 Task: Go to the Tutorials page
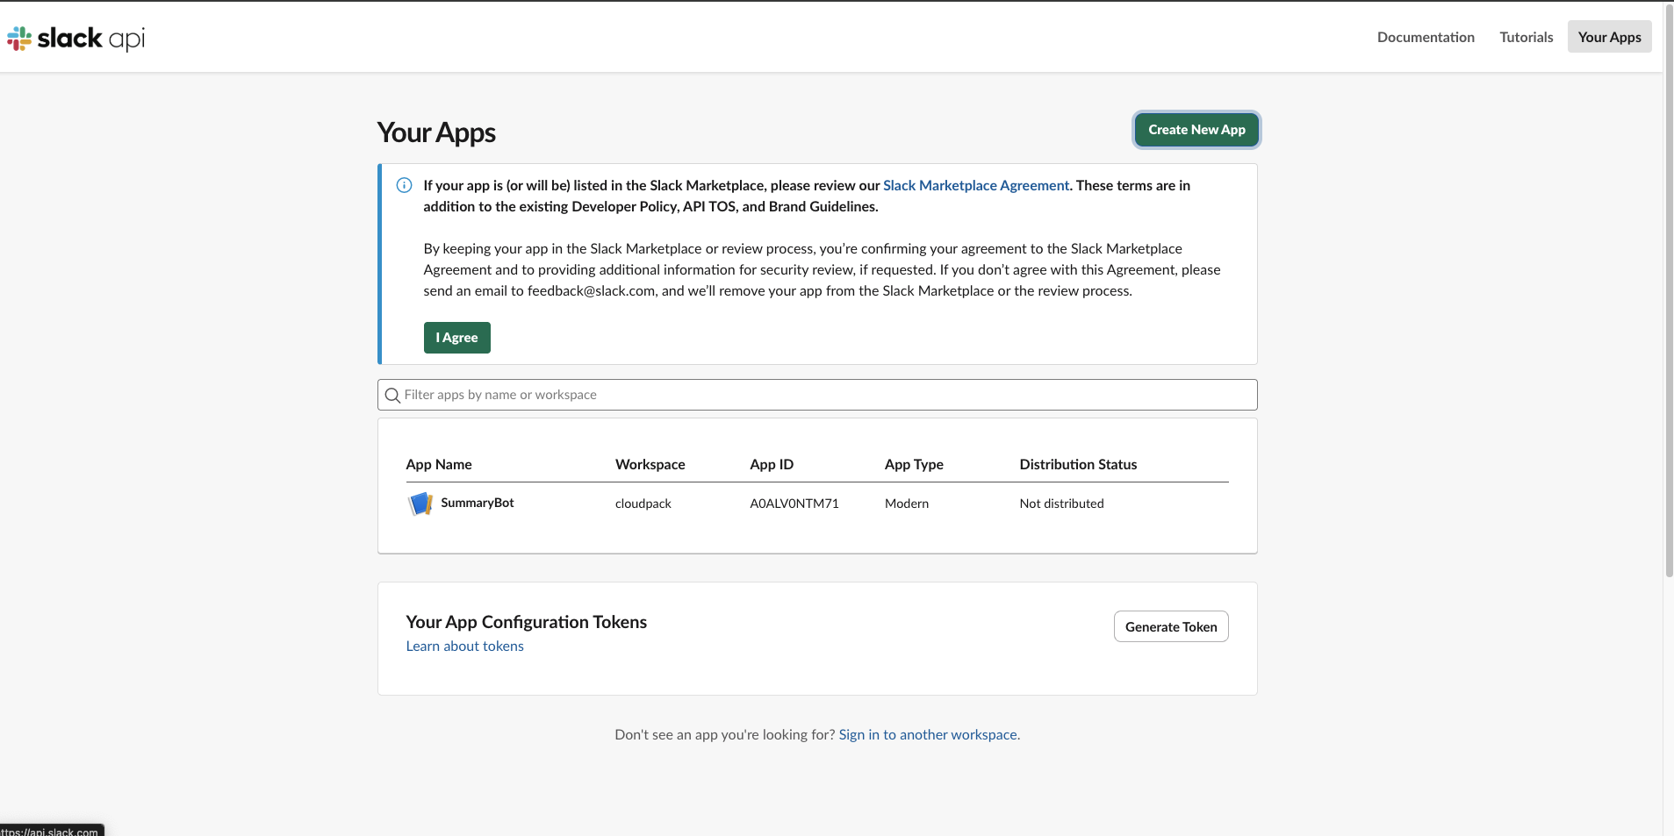tap(1526, 37)
